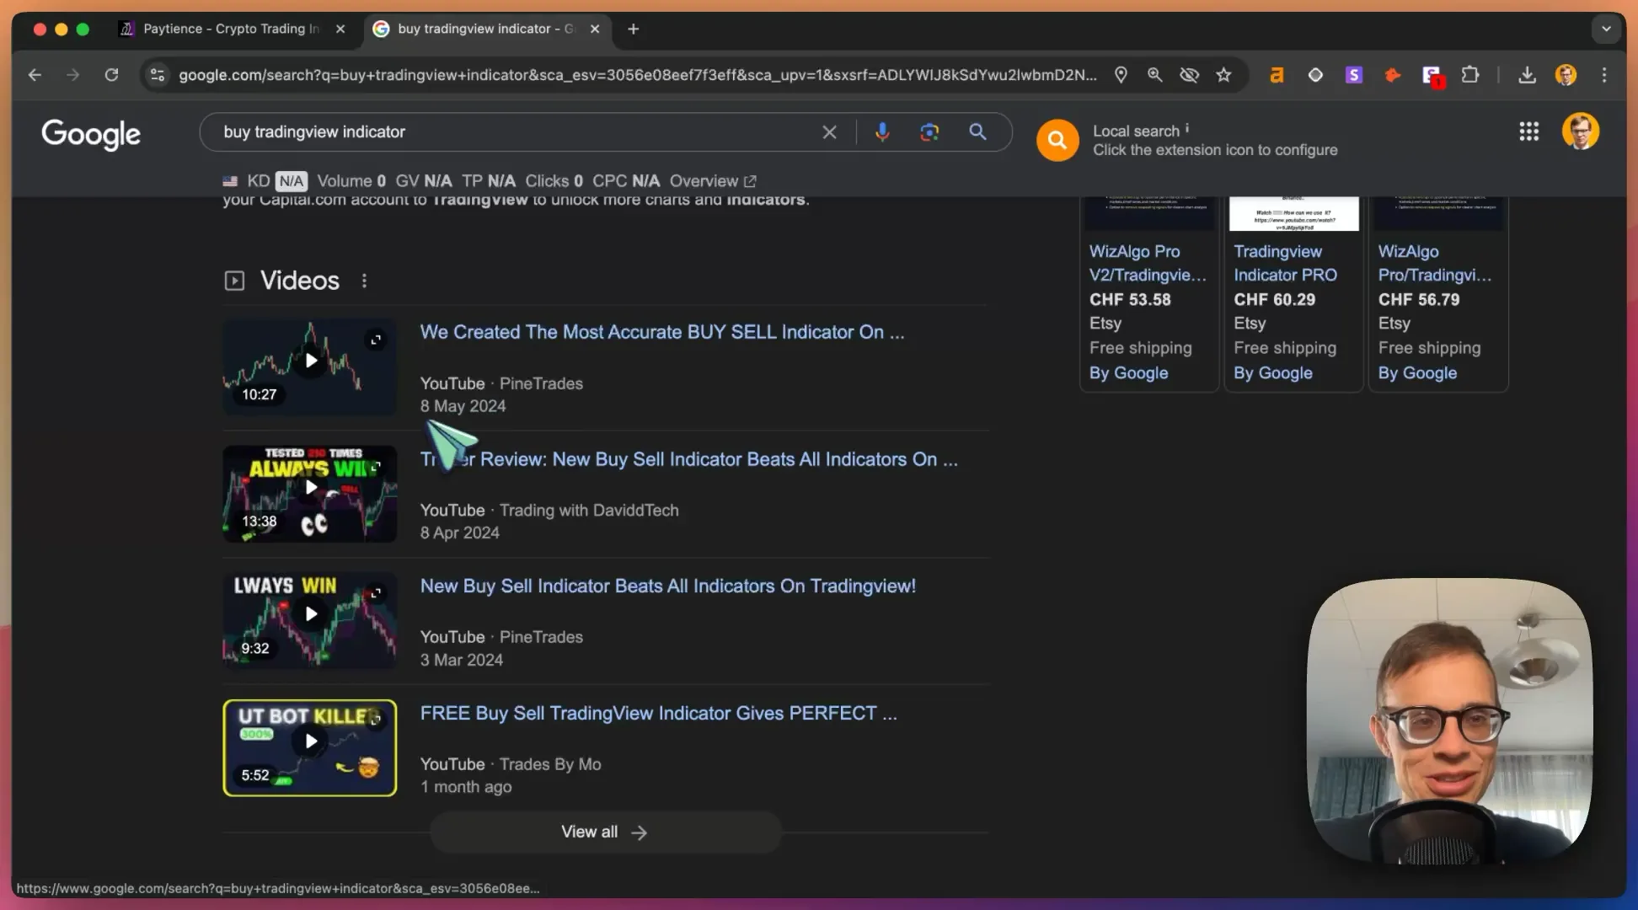The image size is (1638, 910).
Task: Open 'FREE Buy Sell TradingView Indicator Gives PERFECT' link
Action: pos(658,713)
